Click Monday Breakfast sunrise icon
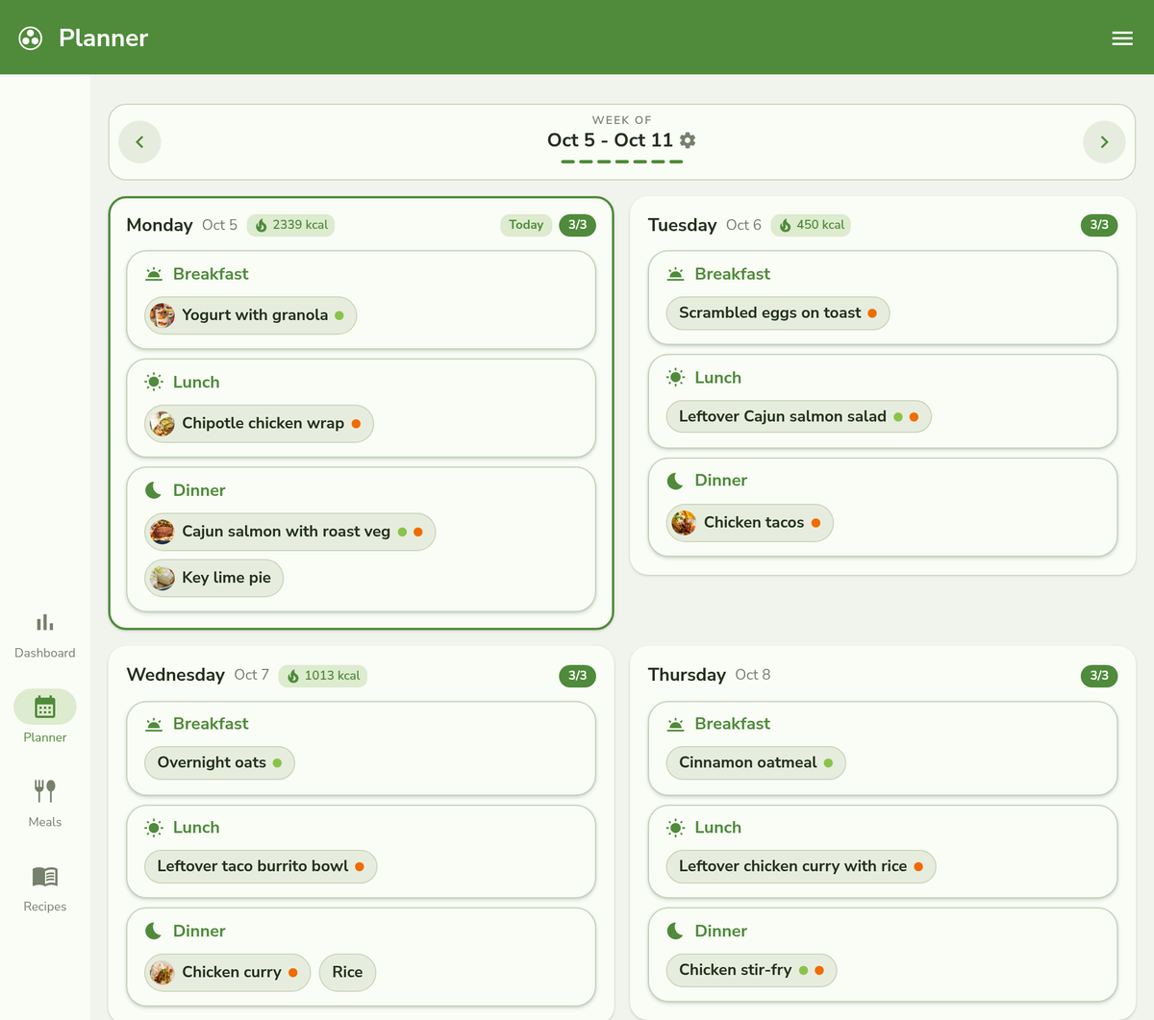The width and height of the screenshot is (1154, 1020). 154,274
